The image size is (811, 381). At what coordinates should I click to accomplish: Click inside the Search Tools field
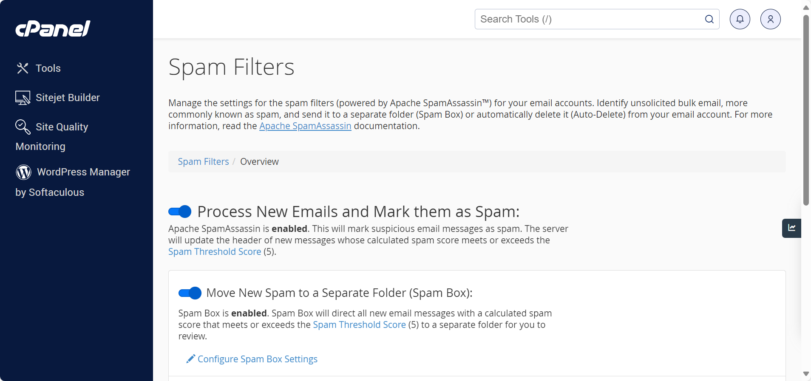[x=587, y=19]
